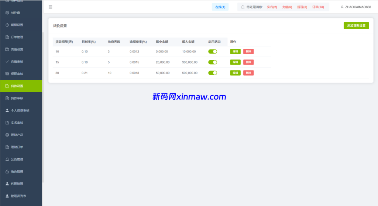Open pending 订单(23) notifications link

(x=318, y=7)
